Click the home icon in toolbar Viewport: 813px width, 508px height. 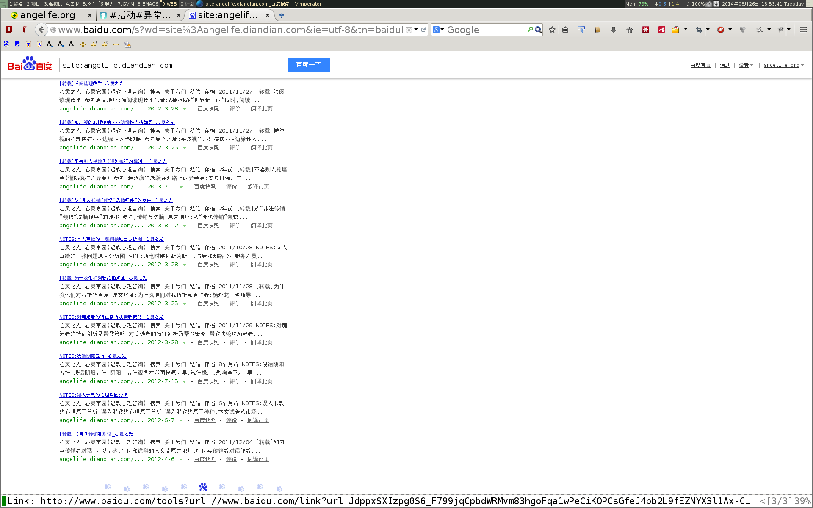629,30
